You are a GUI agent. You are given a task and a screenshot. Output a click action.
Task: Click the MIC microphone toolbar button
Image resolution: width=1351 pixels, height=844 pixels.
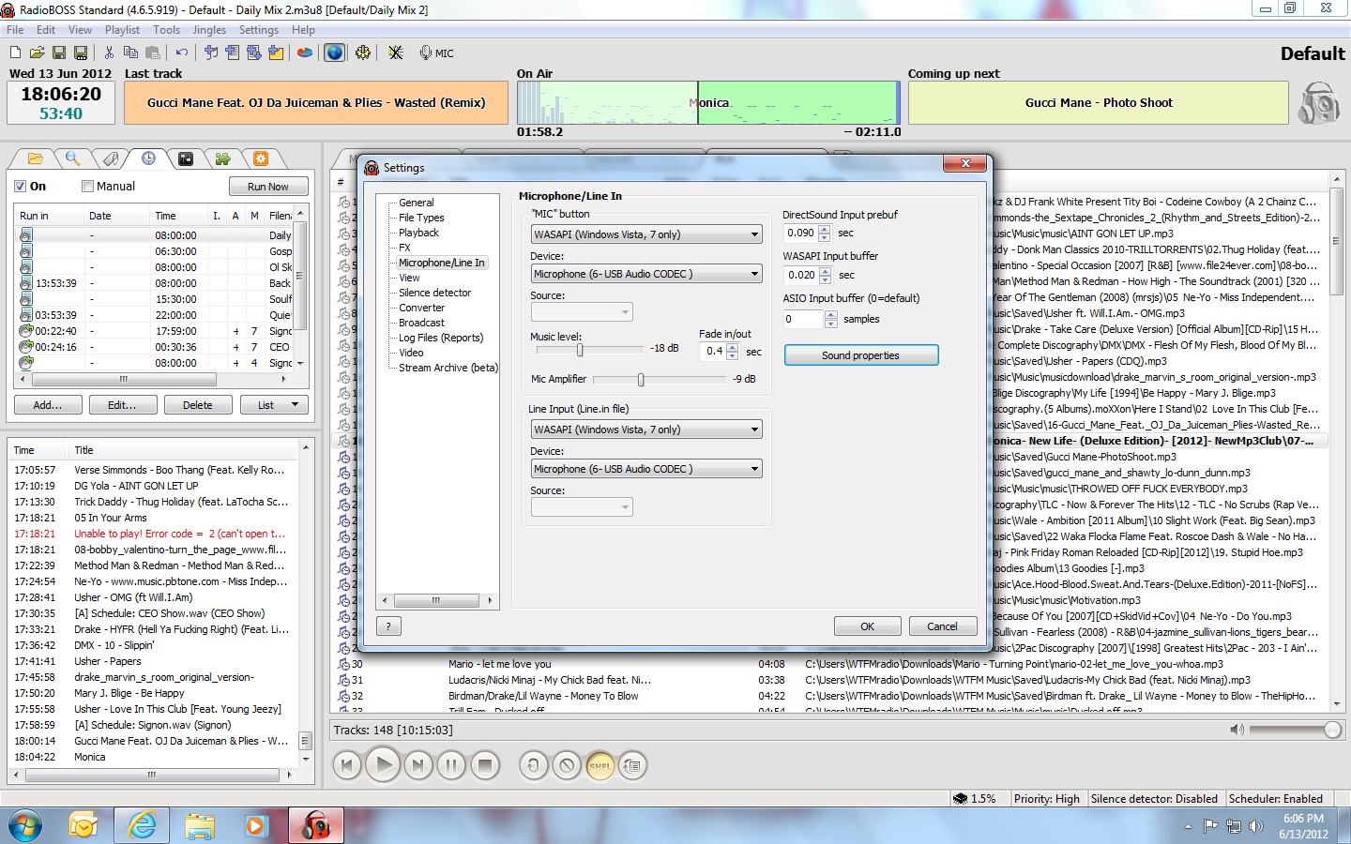click(x=436, y=53)
